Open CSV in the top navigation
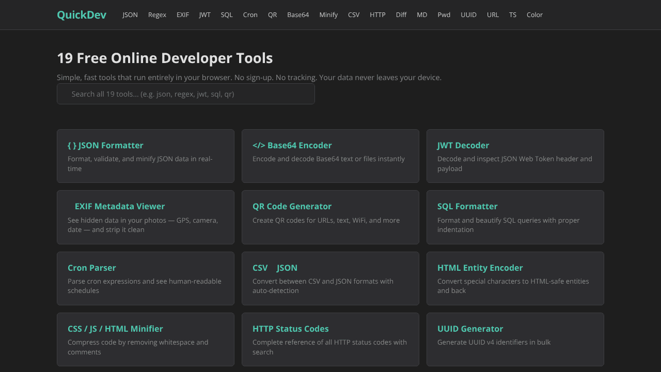This screenshot has width=661, height=372. pyautogui.click(x=354, y=15)
